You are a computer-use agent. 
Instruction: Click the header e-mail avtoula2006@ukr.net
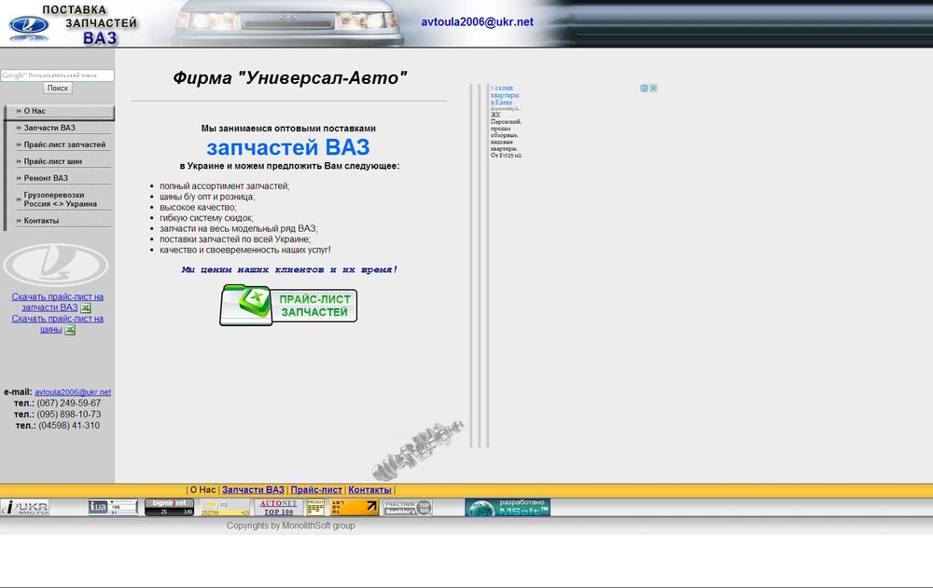(477, 22)
